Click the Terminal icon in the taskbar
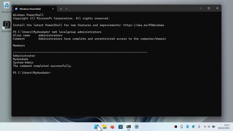Image resolution: width=233 pixels, height=131 pixels. 129,127
